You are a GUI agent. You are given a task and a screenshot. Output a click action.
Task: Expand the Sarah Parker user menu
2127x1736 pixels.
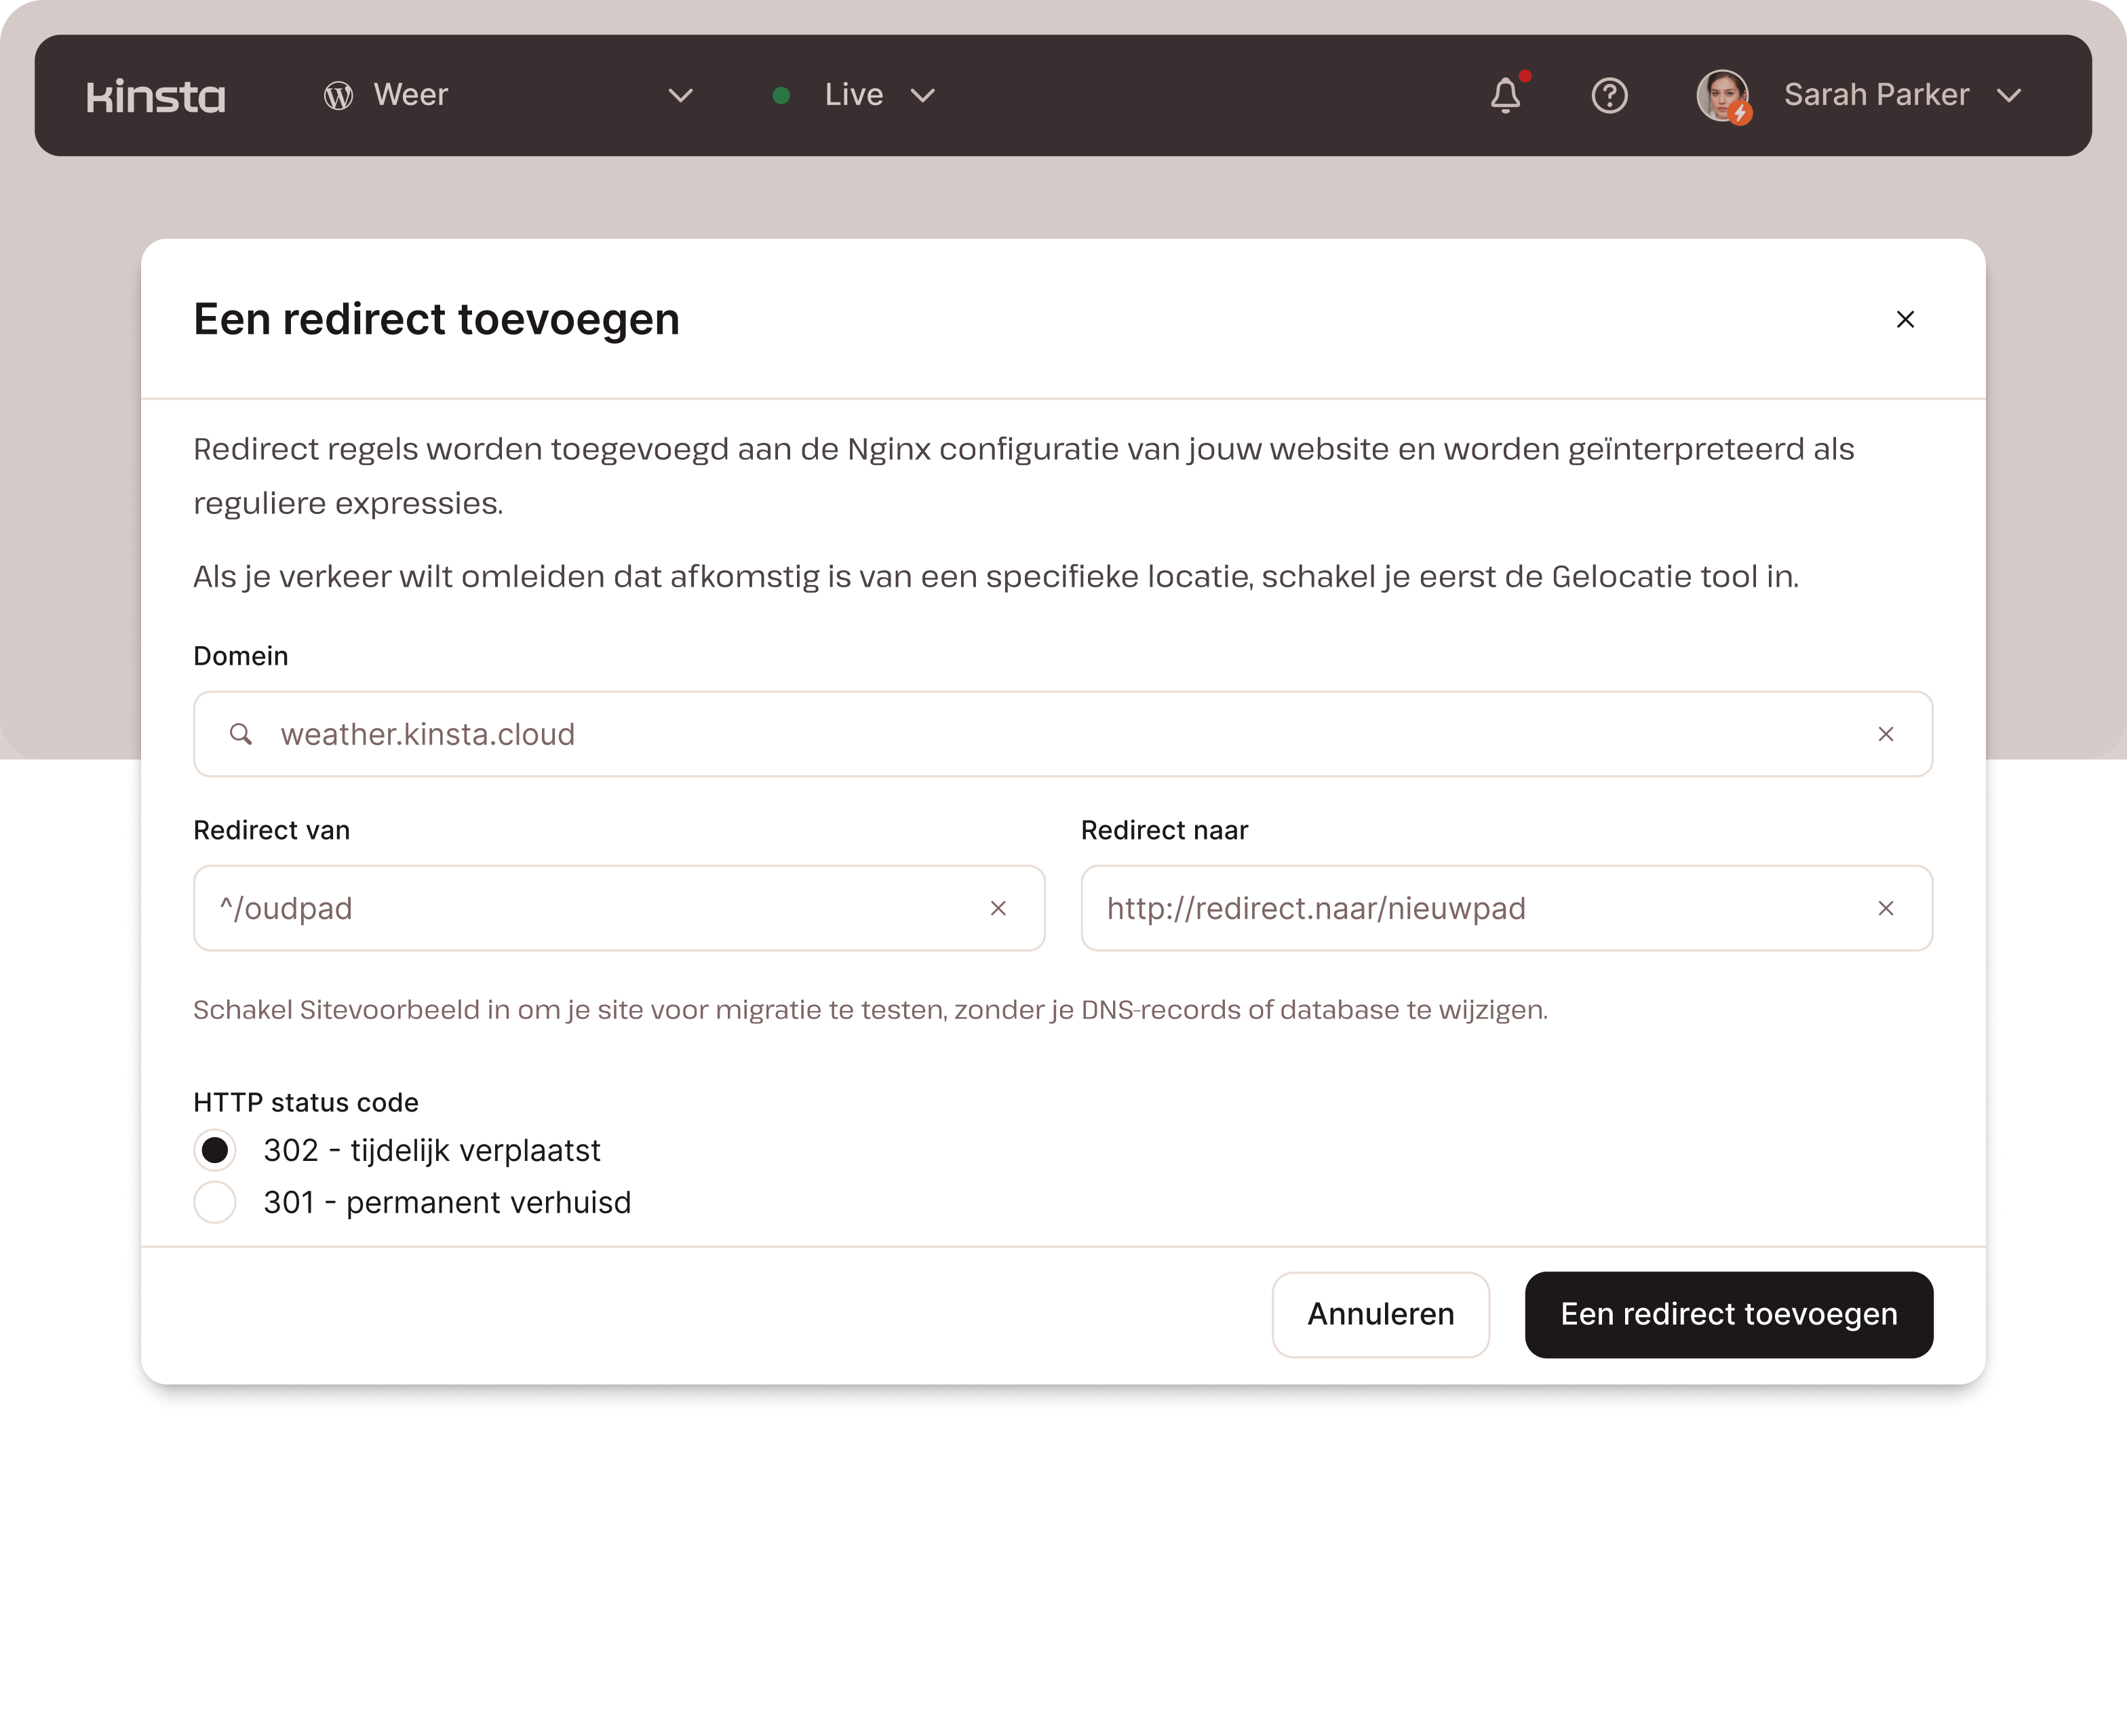[x=2008, y=96]
